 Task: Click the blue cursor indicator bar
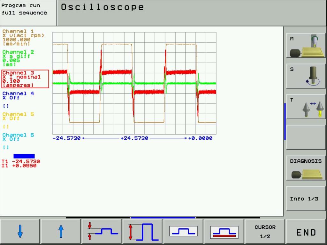[x=24, y=156]
